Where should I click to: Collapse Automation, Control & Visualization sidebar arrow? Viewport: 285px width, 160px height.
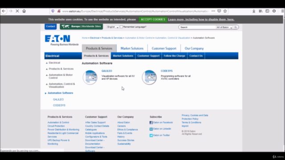pos(47,84)
